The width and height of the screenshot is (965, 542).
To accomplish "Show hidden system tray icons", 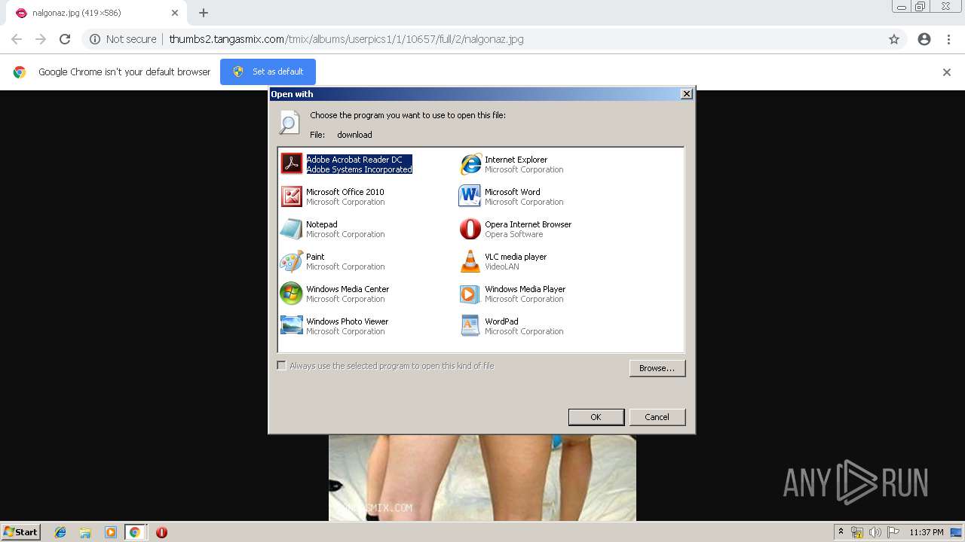I will pos(841,532).
